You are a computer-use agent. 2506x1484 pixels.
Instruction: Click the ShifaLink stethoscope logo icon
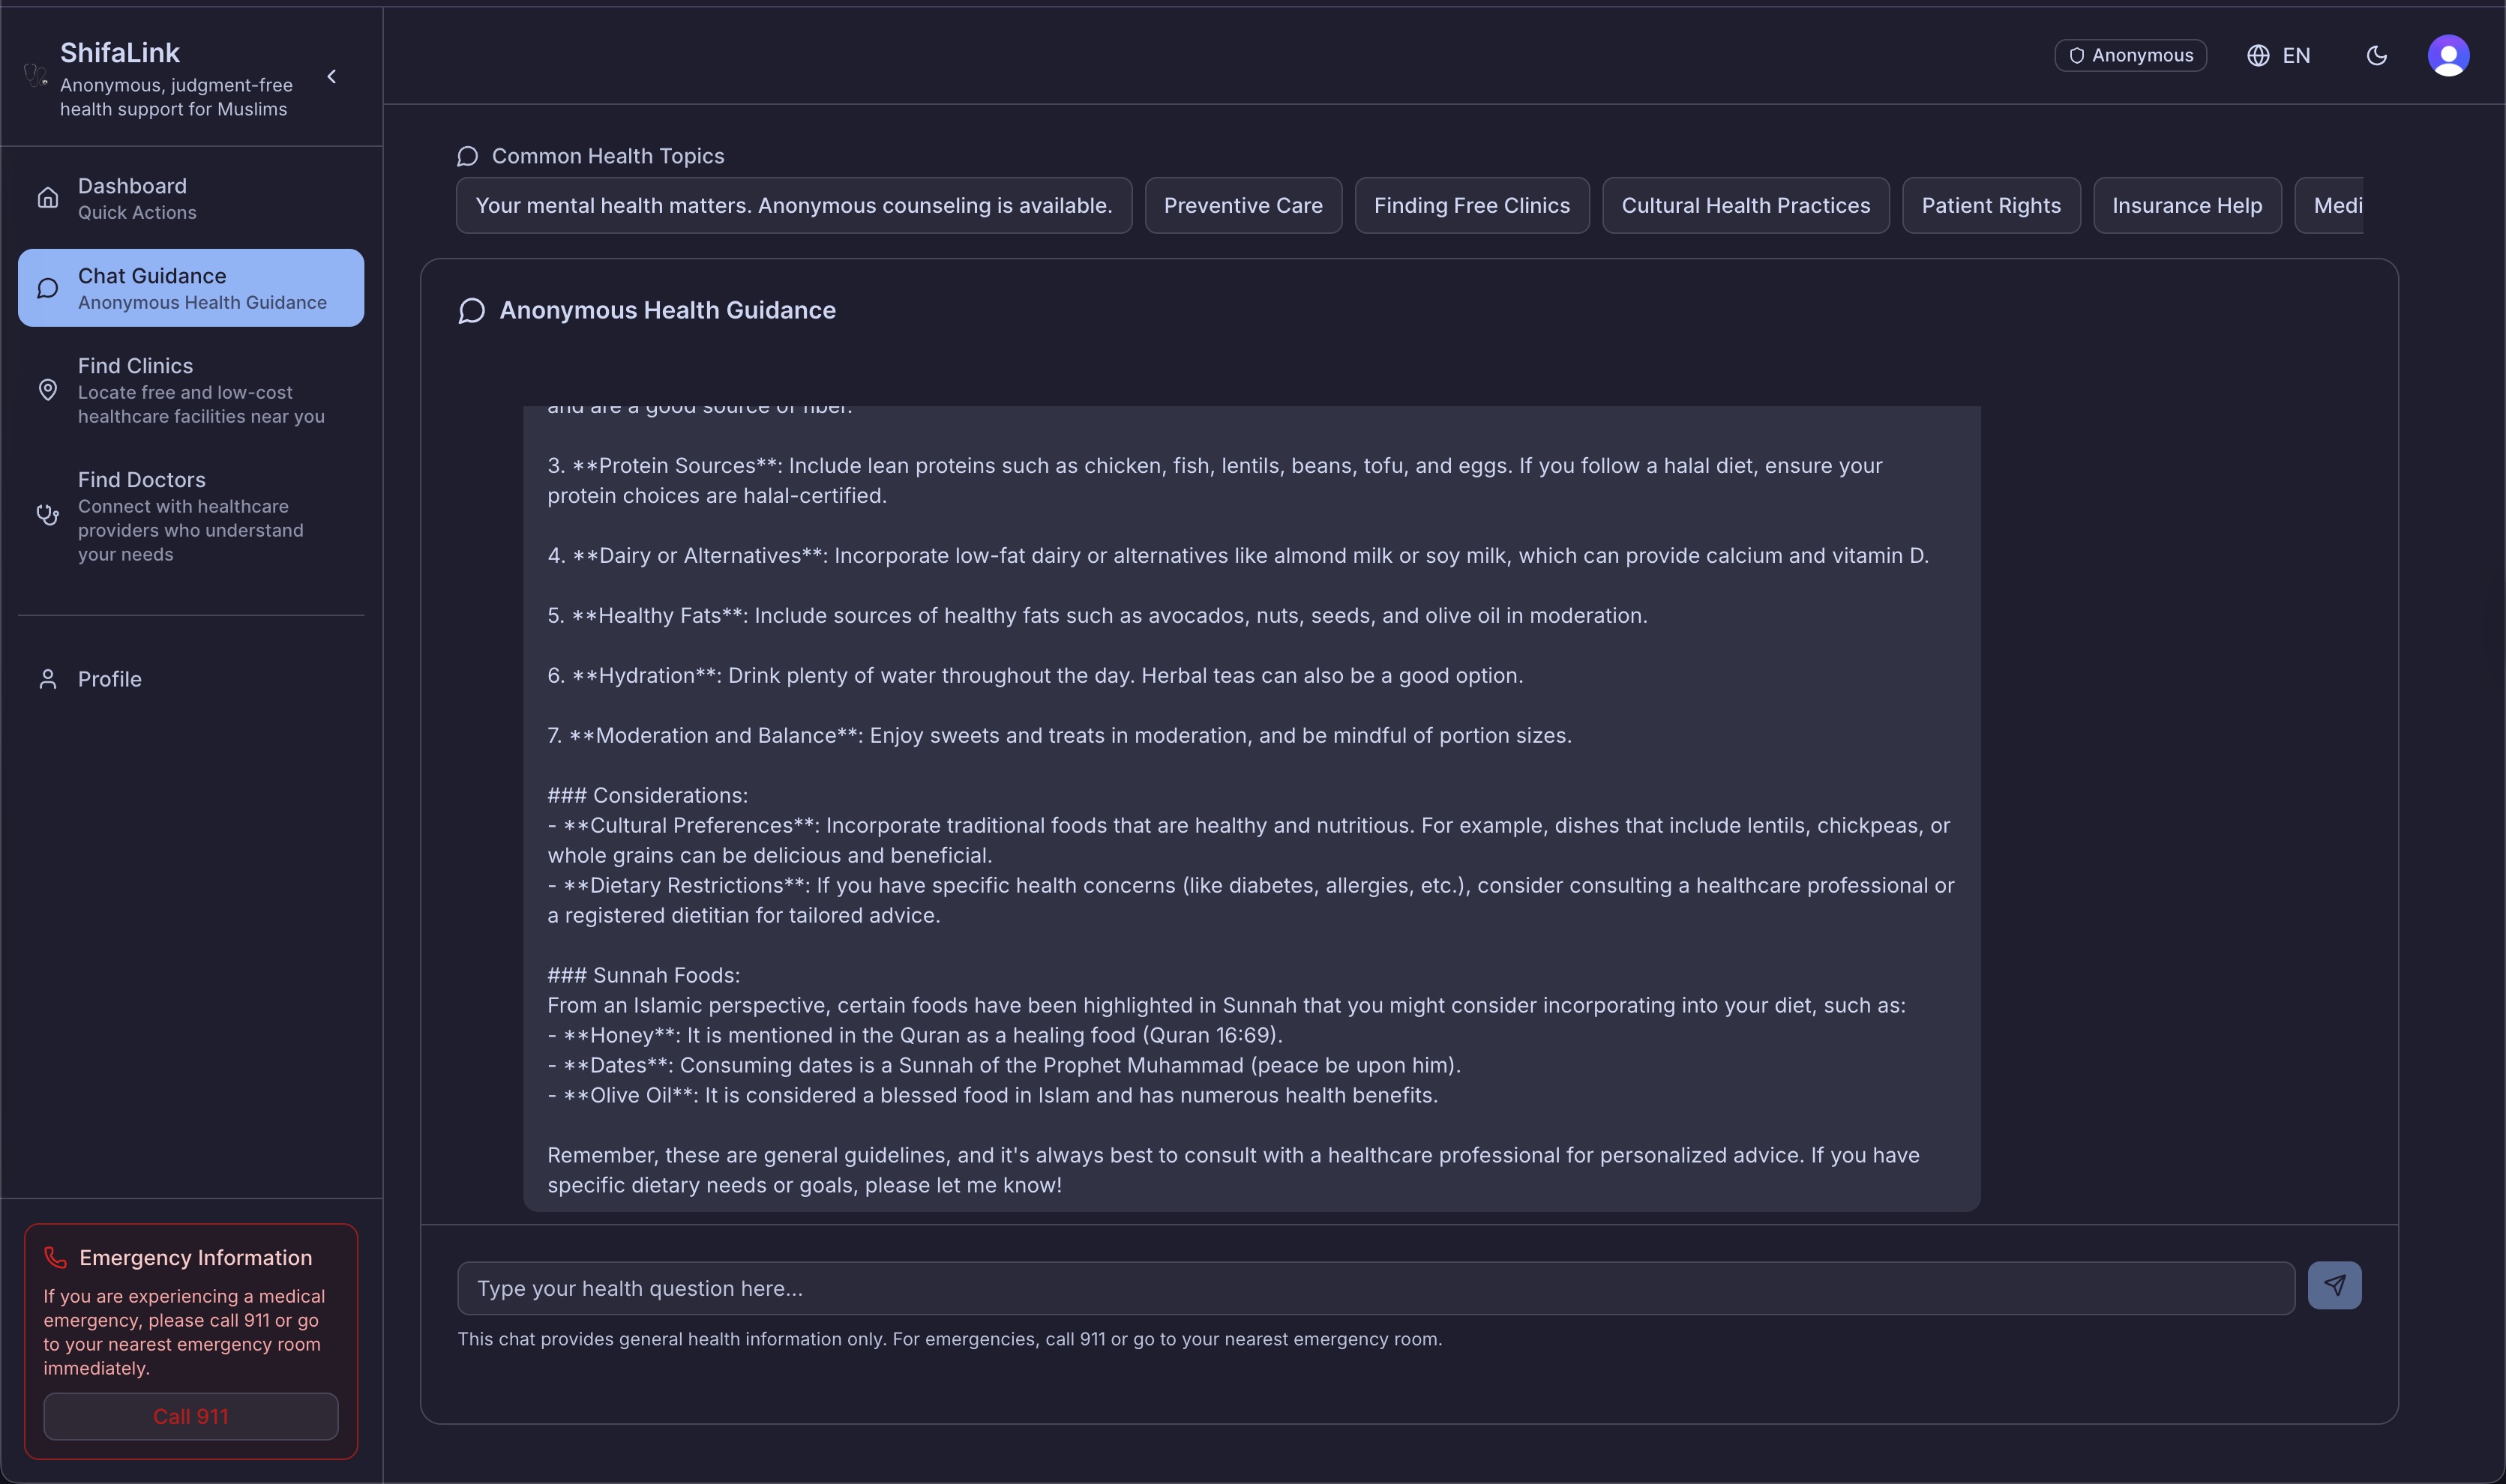[36, 76]
